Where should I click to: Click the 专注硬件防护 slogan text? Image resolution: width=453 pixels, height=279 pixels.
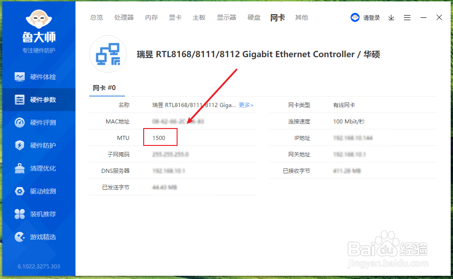click(x=39, y=51)
